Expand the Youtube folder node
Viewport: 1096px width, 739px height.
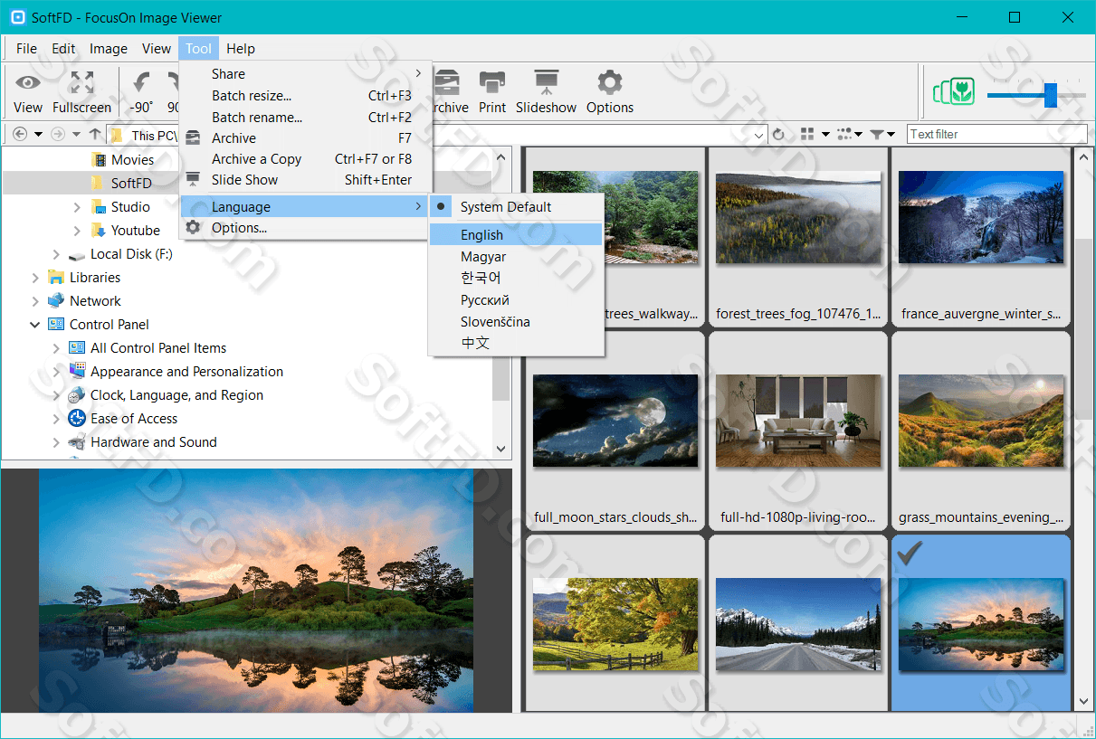click(77, 231)
